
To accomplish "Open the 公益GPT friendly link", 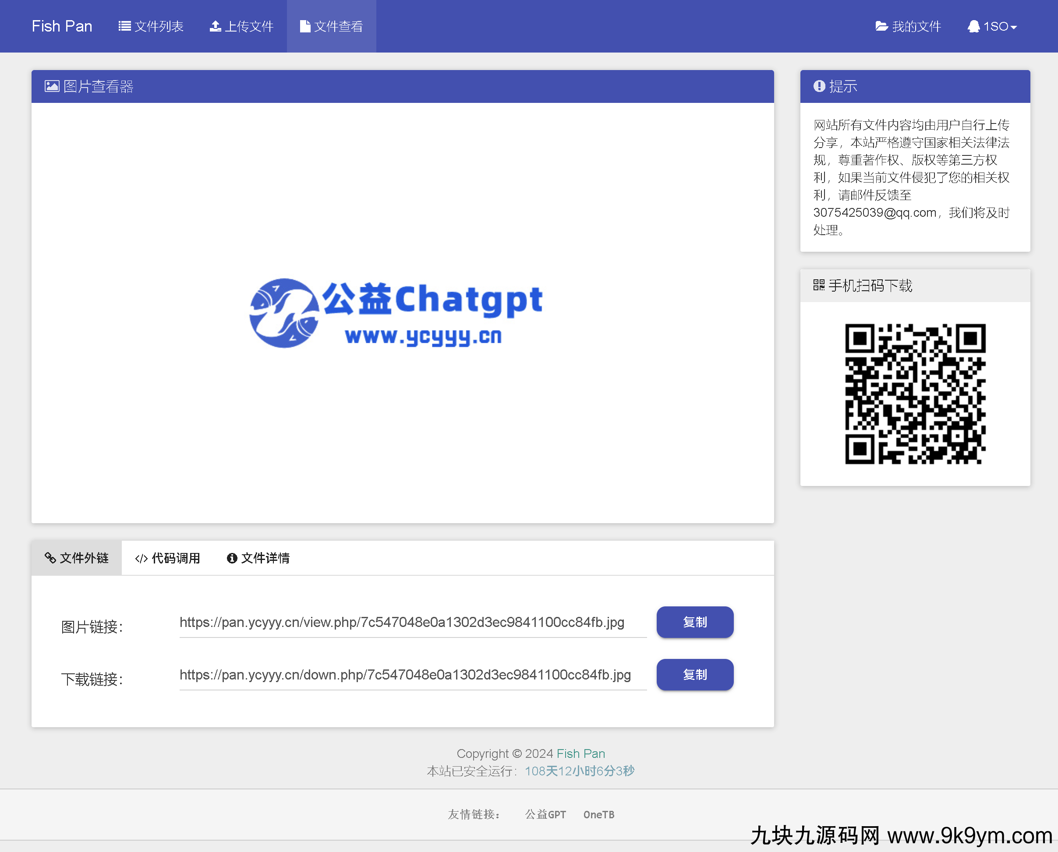I will 545,815.
